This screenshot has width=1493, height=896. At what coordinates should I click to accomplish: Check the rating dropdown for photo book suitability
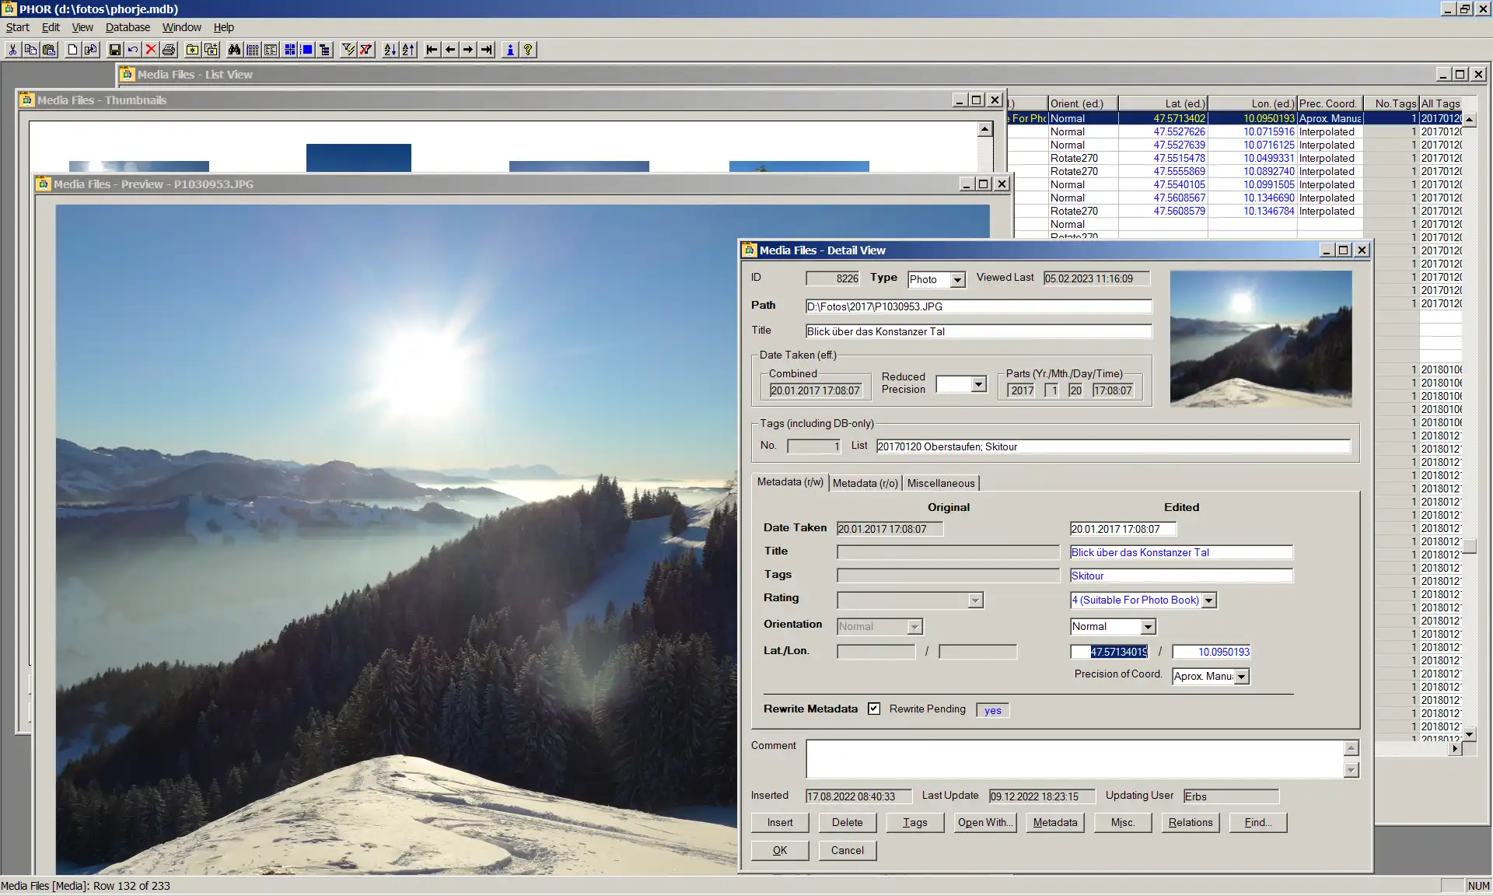pyautogui.click(x=1142, y=600)
